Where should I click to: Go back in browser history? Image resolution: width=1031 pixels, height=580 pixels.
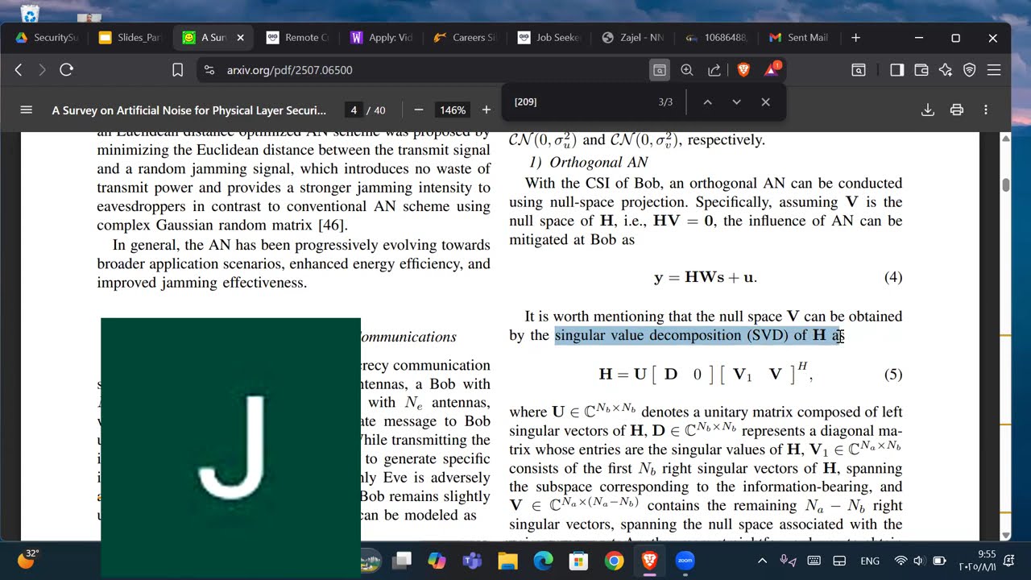pos(19,70)
